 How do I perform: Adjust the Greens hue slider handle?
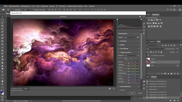click(x=129, y=72)
